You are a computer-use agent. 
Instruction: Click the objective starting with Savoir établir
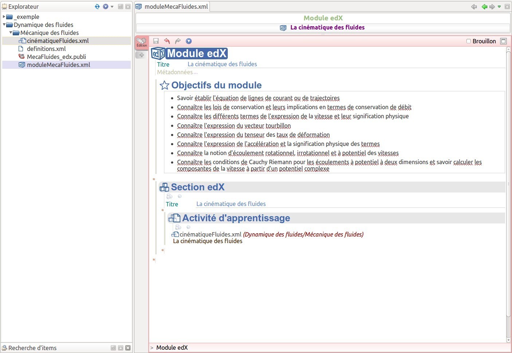pos(258,98)
